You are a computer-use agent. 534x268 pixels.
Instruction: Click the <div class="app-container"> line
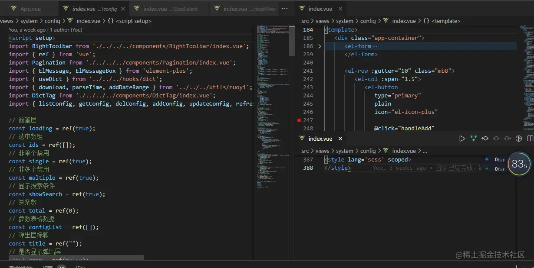(379, 38)
